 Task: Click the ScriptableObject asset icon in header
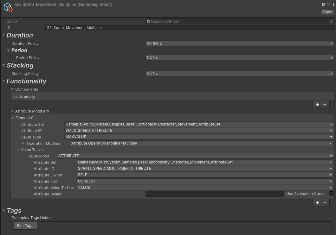point(8,7)
